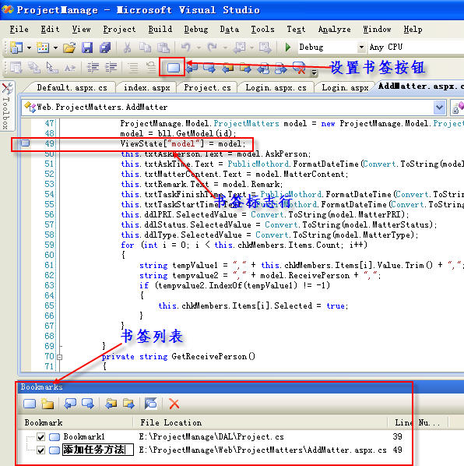Increase line indent using toolbar icon

pyautogui.click(x=111, y=68)
